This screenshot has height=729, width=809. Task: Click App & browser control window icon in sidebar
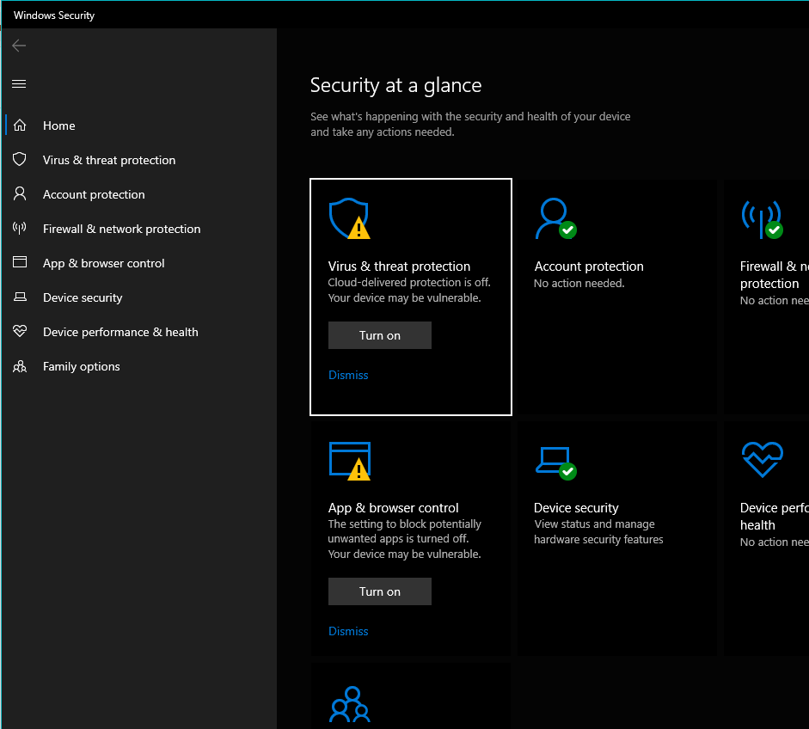(x=20, y=263)
